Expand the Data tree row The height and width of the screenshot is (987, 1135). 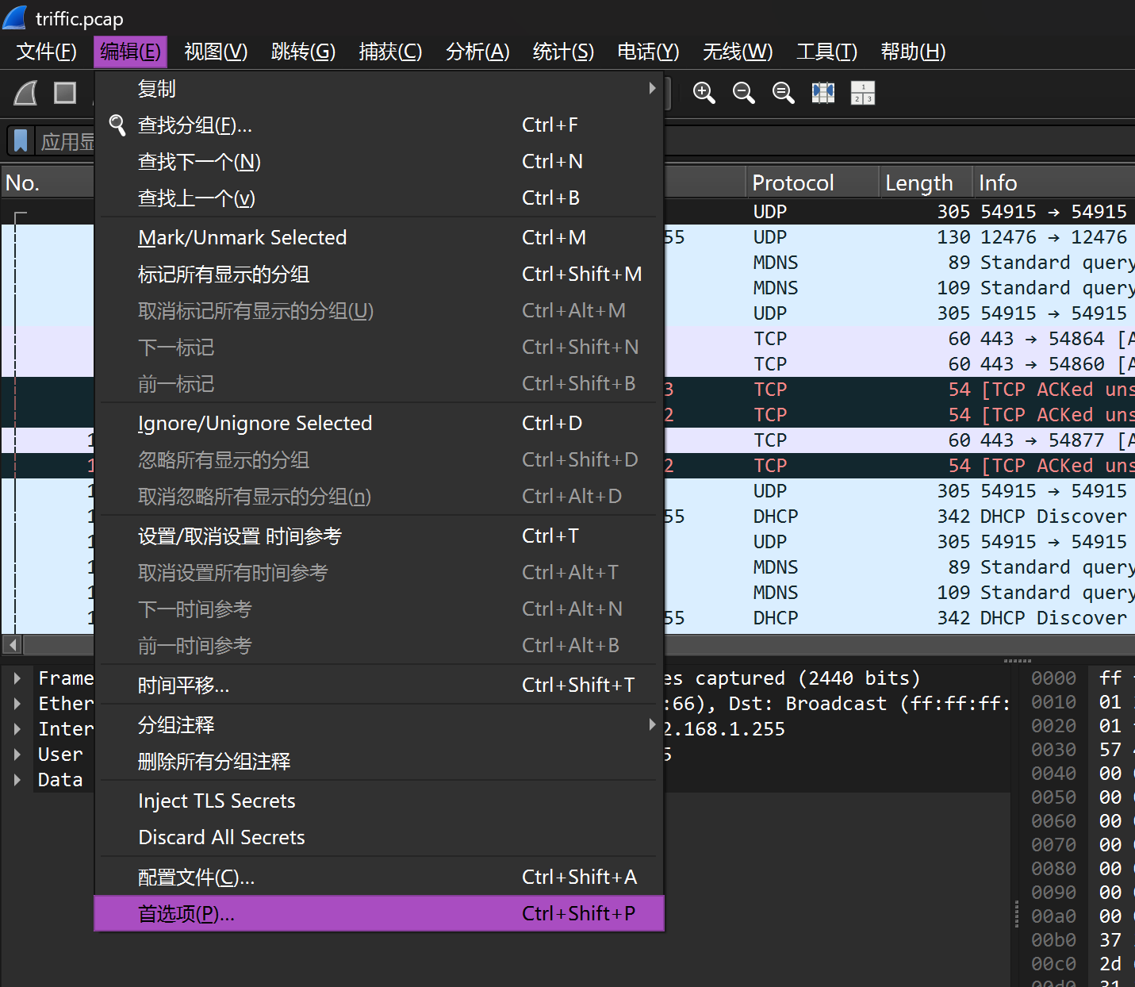tap(17, 780)
